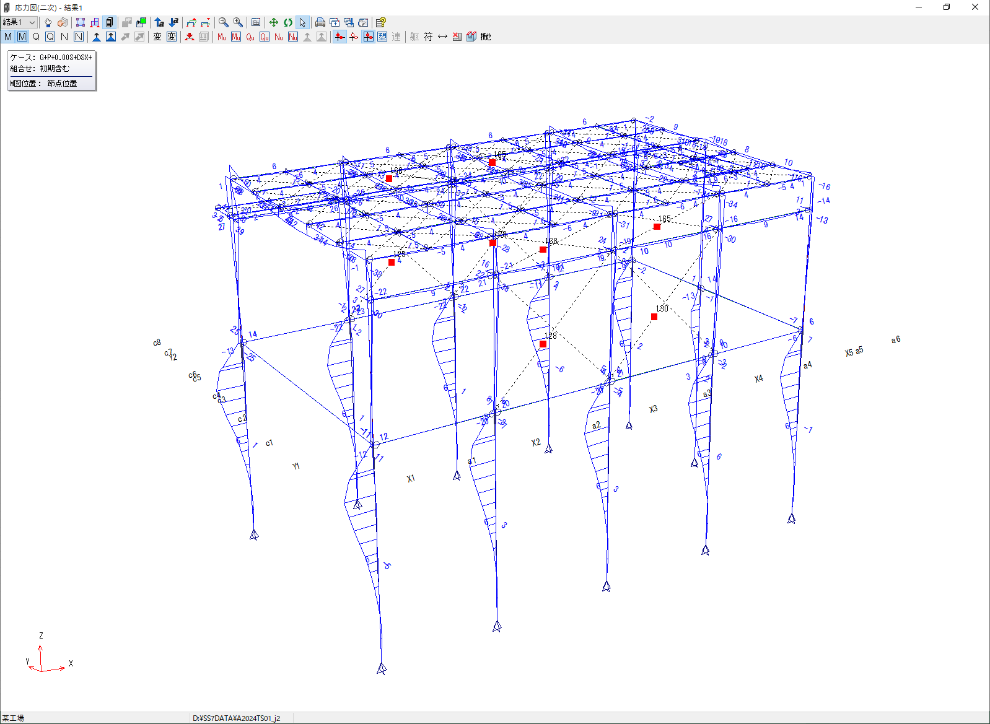The image size is (990, 724).
Task: Toggle the plain Q shear diagram button
Action: click(36, 37)
